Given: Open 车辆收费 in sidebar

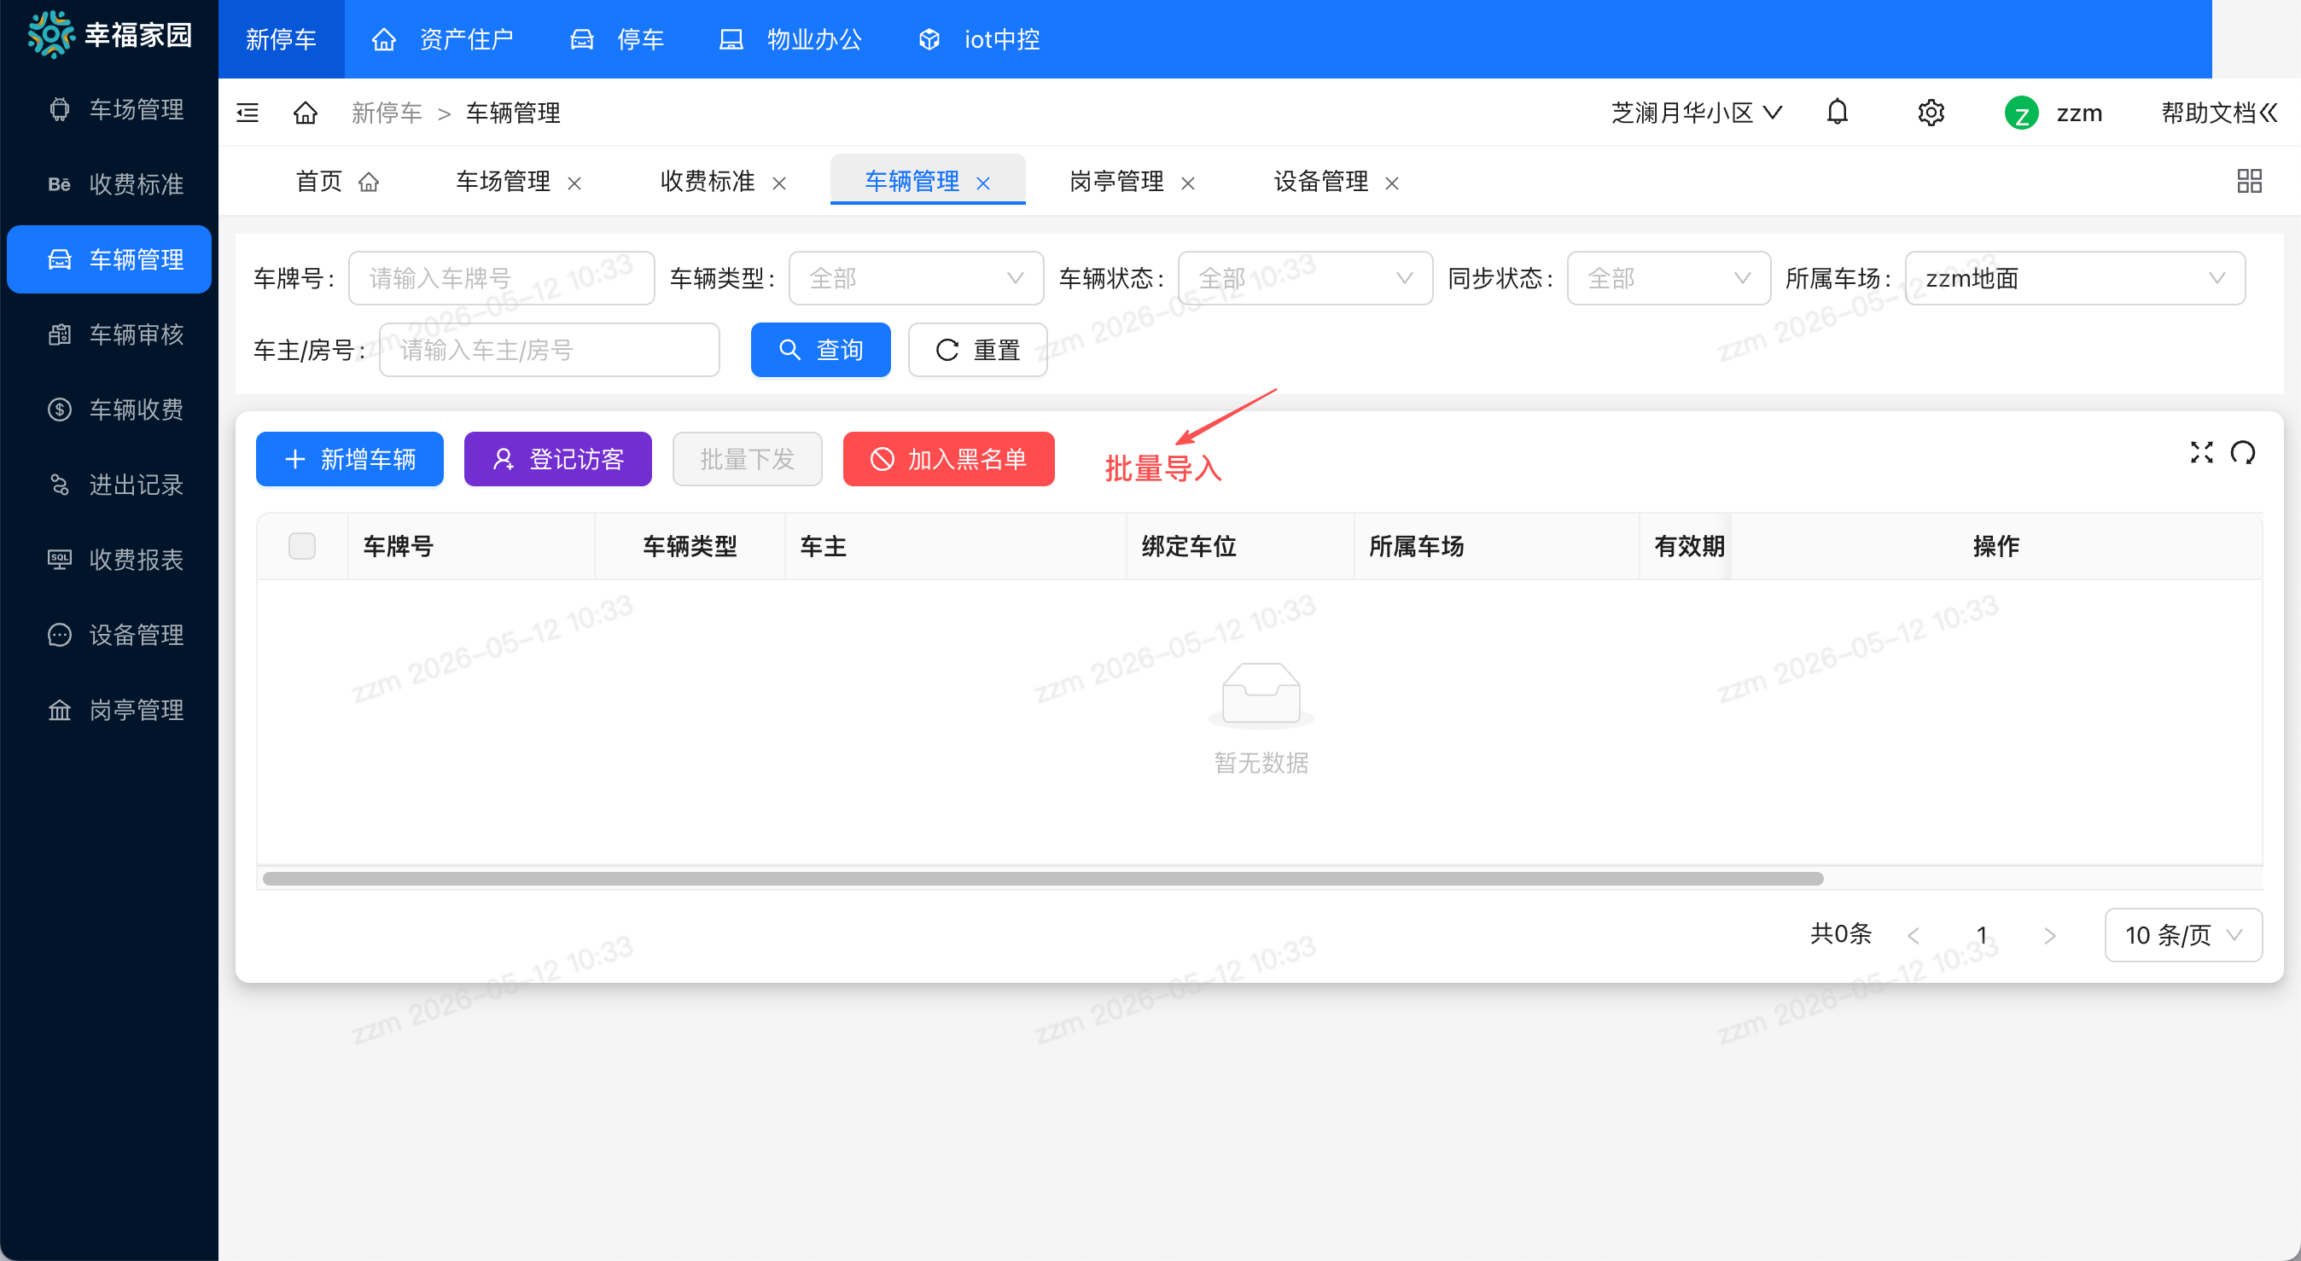Looking at the screenshot, I should tap(109, 409).
